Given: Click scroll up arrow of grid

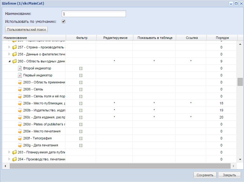Looking at the screenshot, I should click(240, 44).
